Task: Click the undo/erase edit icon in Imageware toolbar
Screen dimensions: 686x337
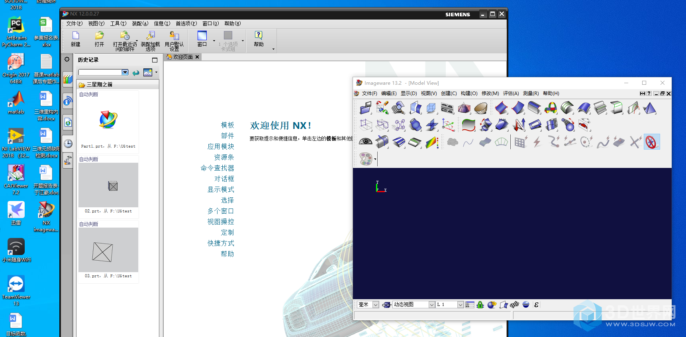Action: 382,108
